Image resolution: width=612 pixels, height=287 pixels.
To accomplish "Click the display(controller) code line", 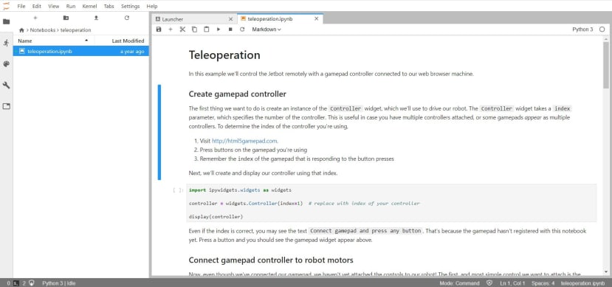I will (x=216, y=216).
